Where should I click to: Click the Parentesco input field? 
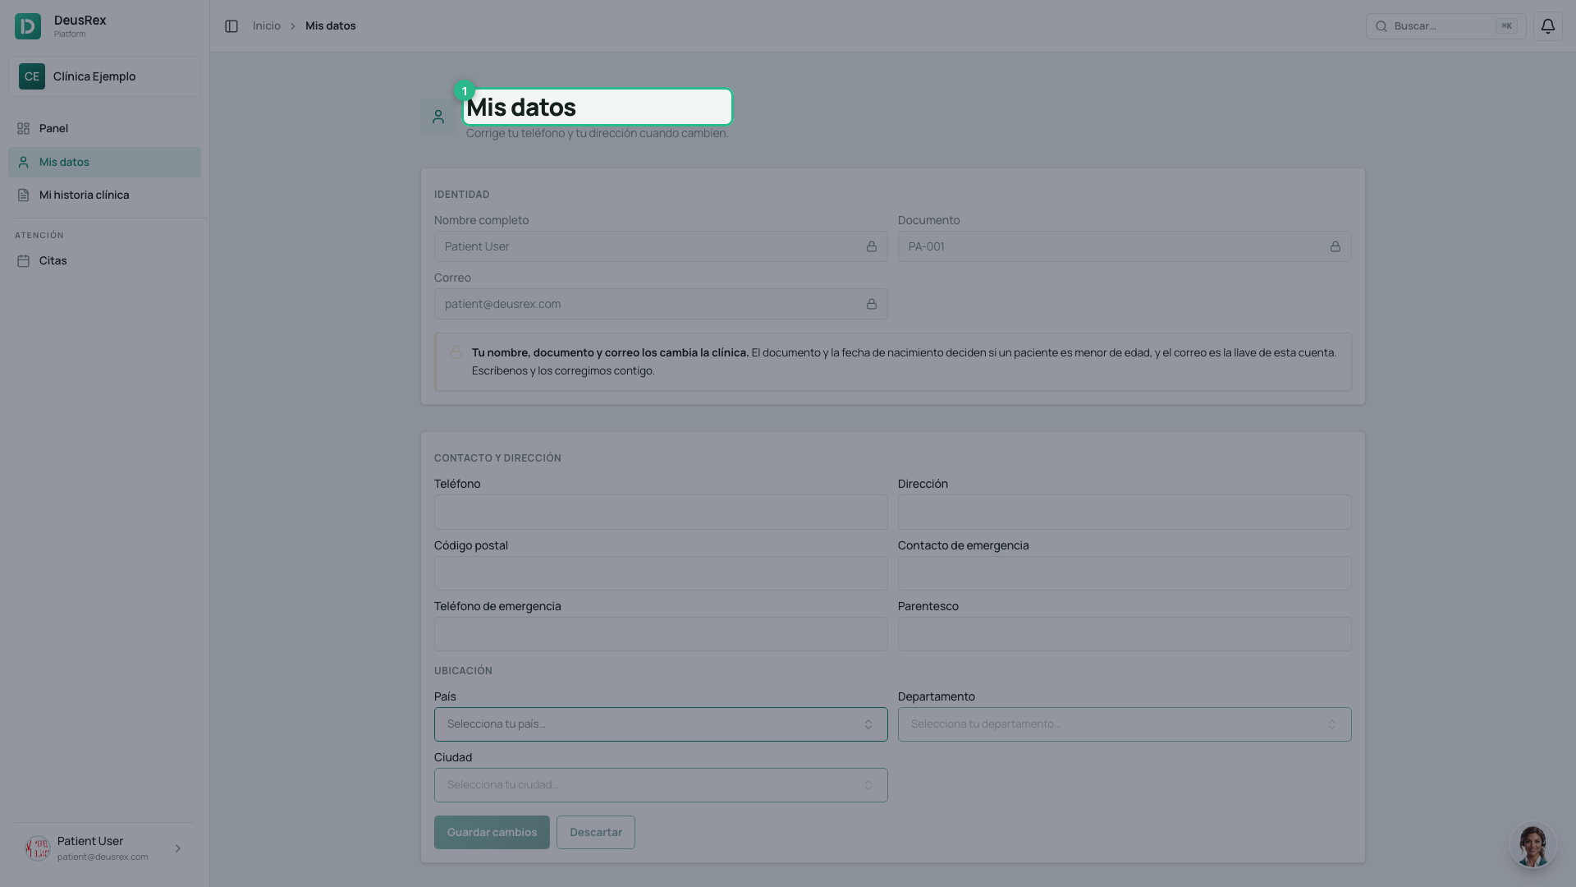tap(1125, 634)
